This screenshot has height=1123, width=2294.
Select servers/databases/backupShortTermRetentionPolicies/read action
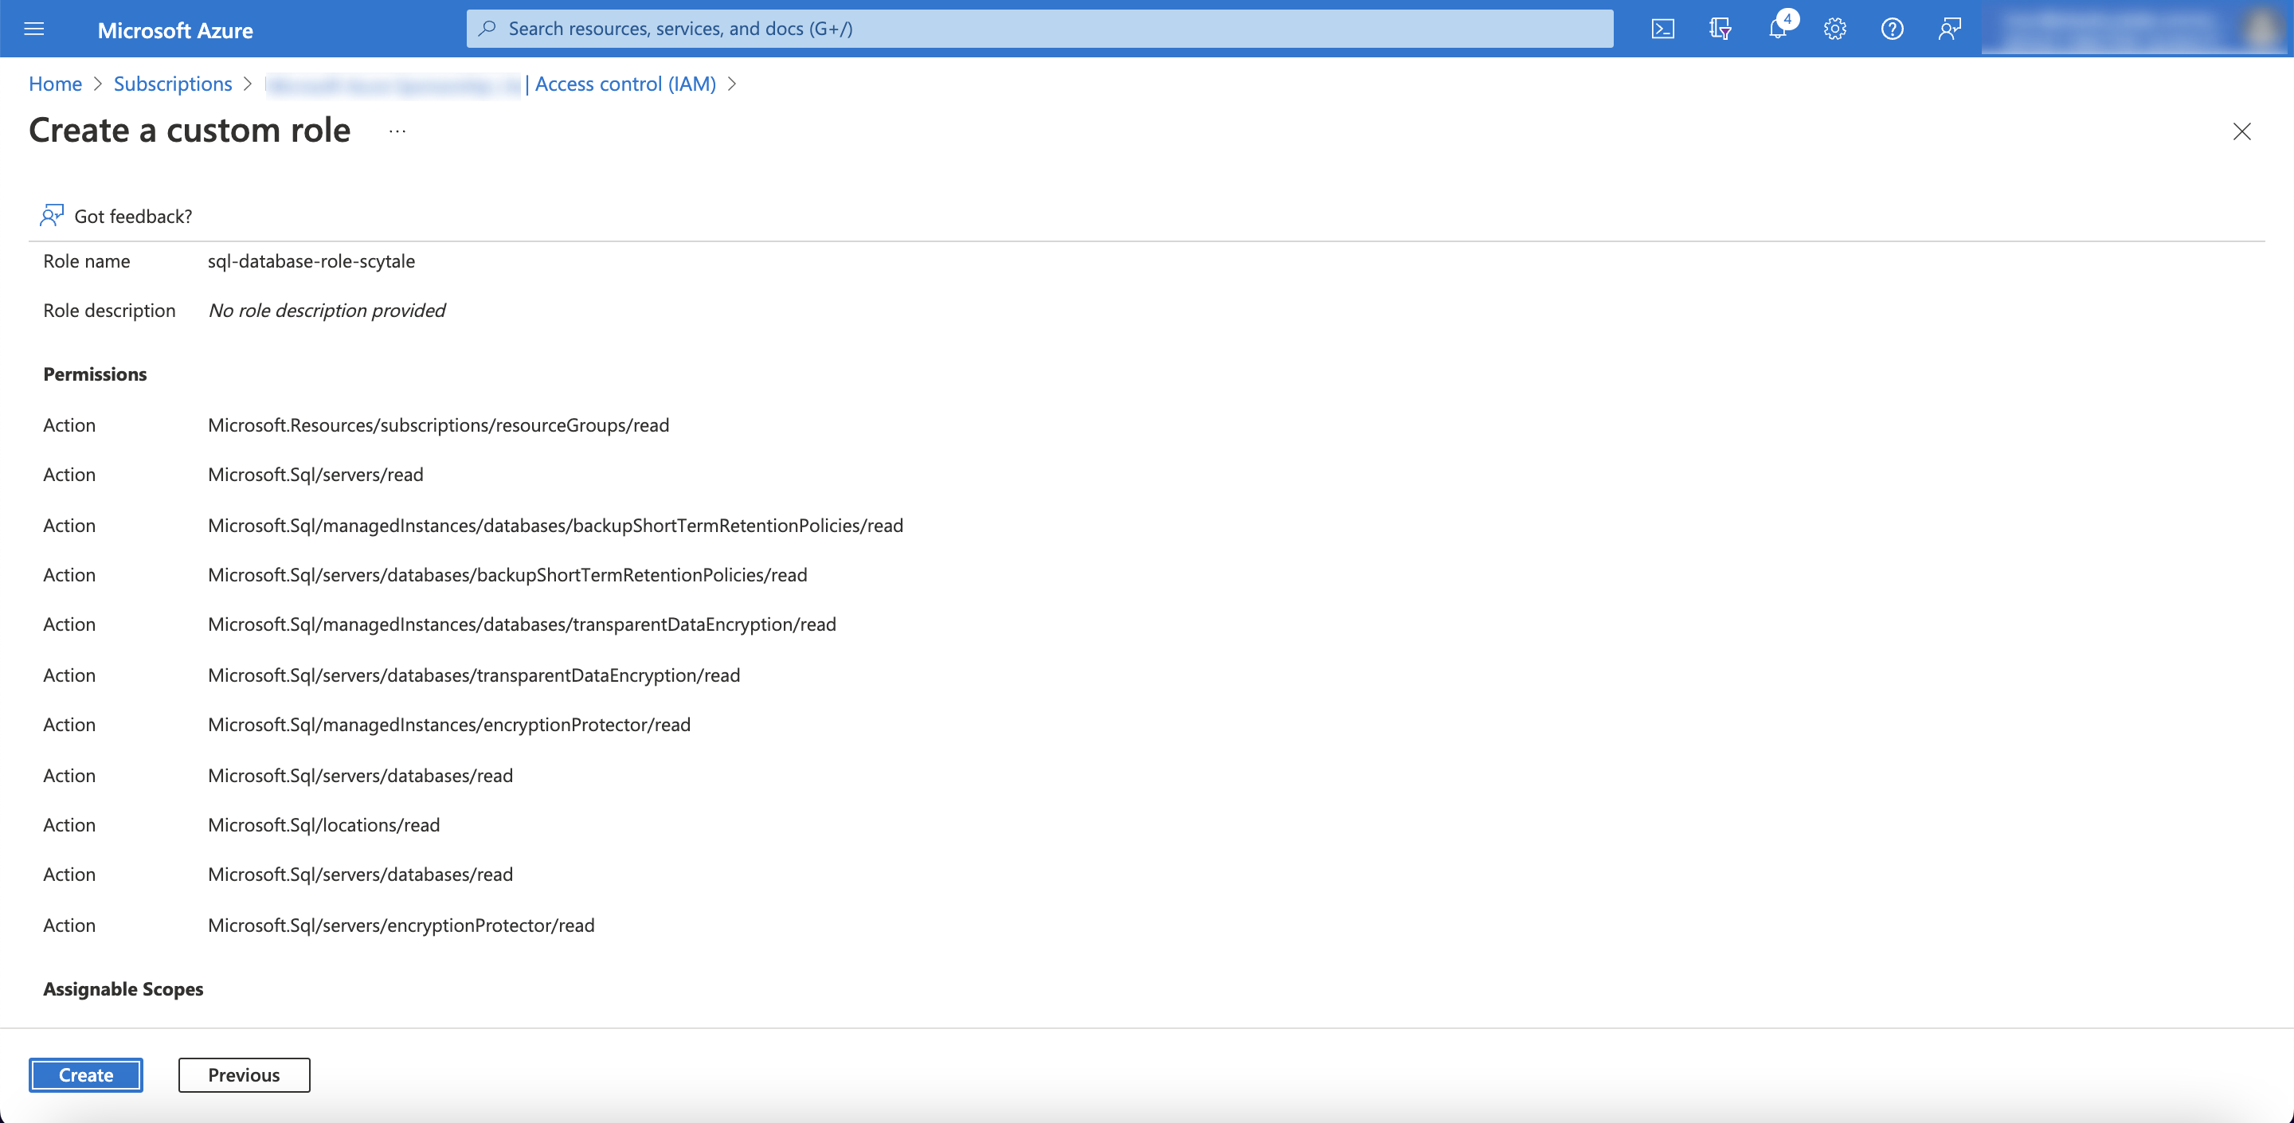507,574
